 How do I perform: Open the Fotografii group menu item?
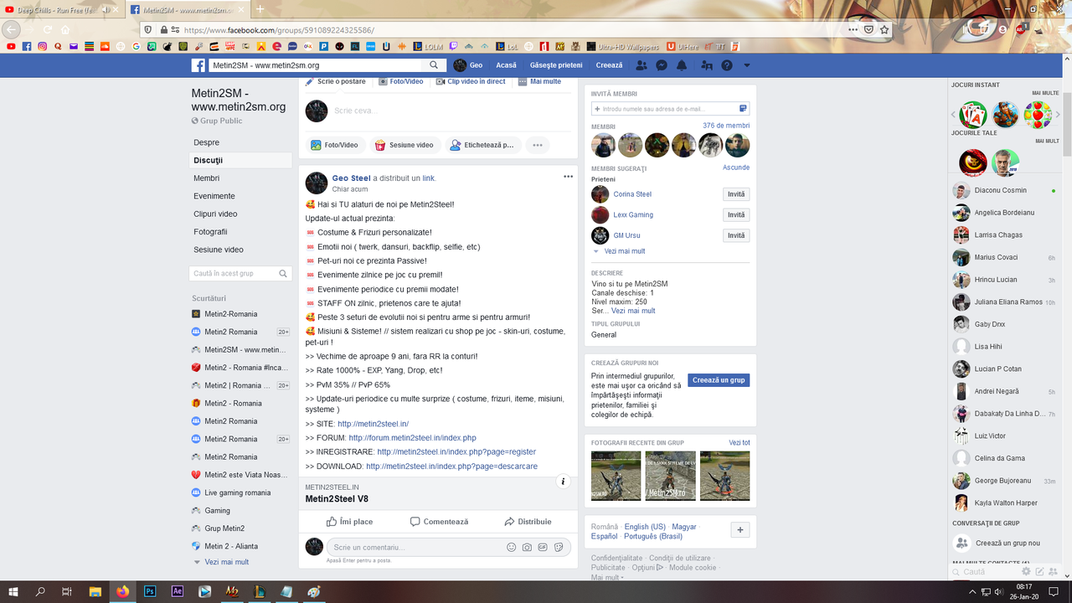point(241,232)
